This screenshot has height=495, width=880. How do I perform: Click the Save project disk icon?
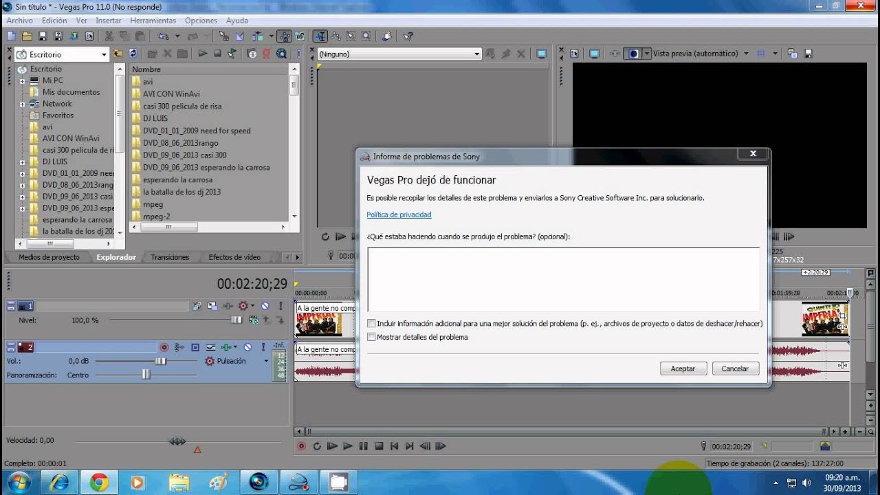click(42, 36)
